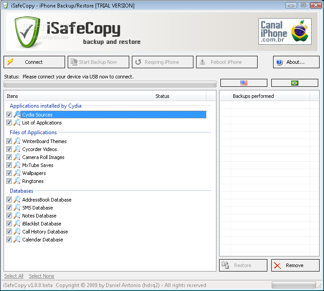The height and width of the screenshot is (291, 324).
Task: Click magnifier icon beside Camera Roll Images
Action: [17, 157]
